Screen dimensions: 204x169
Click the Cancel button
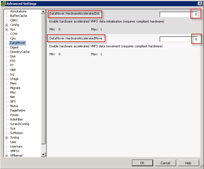coord(165,163)
